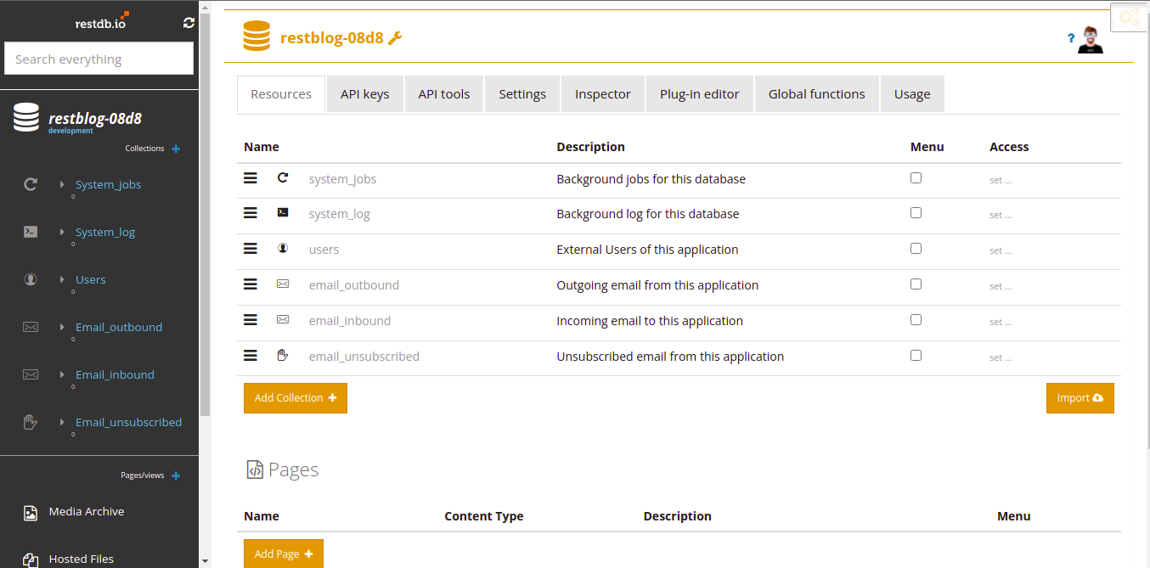The image size is (1150, 568).
Task: Check the Menu box for email_outbound
Action: [916, 284]
